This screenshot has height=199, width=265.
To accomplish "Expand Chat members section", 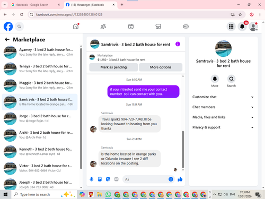I will pyautogui.click(x=223, y=107).
